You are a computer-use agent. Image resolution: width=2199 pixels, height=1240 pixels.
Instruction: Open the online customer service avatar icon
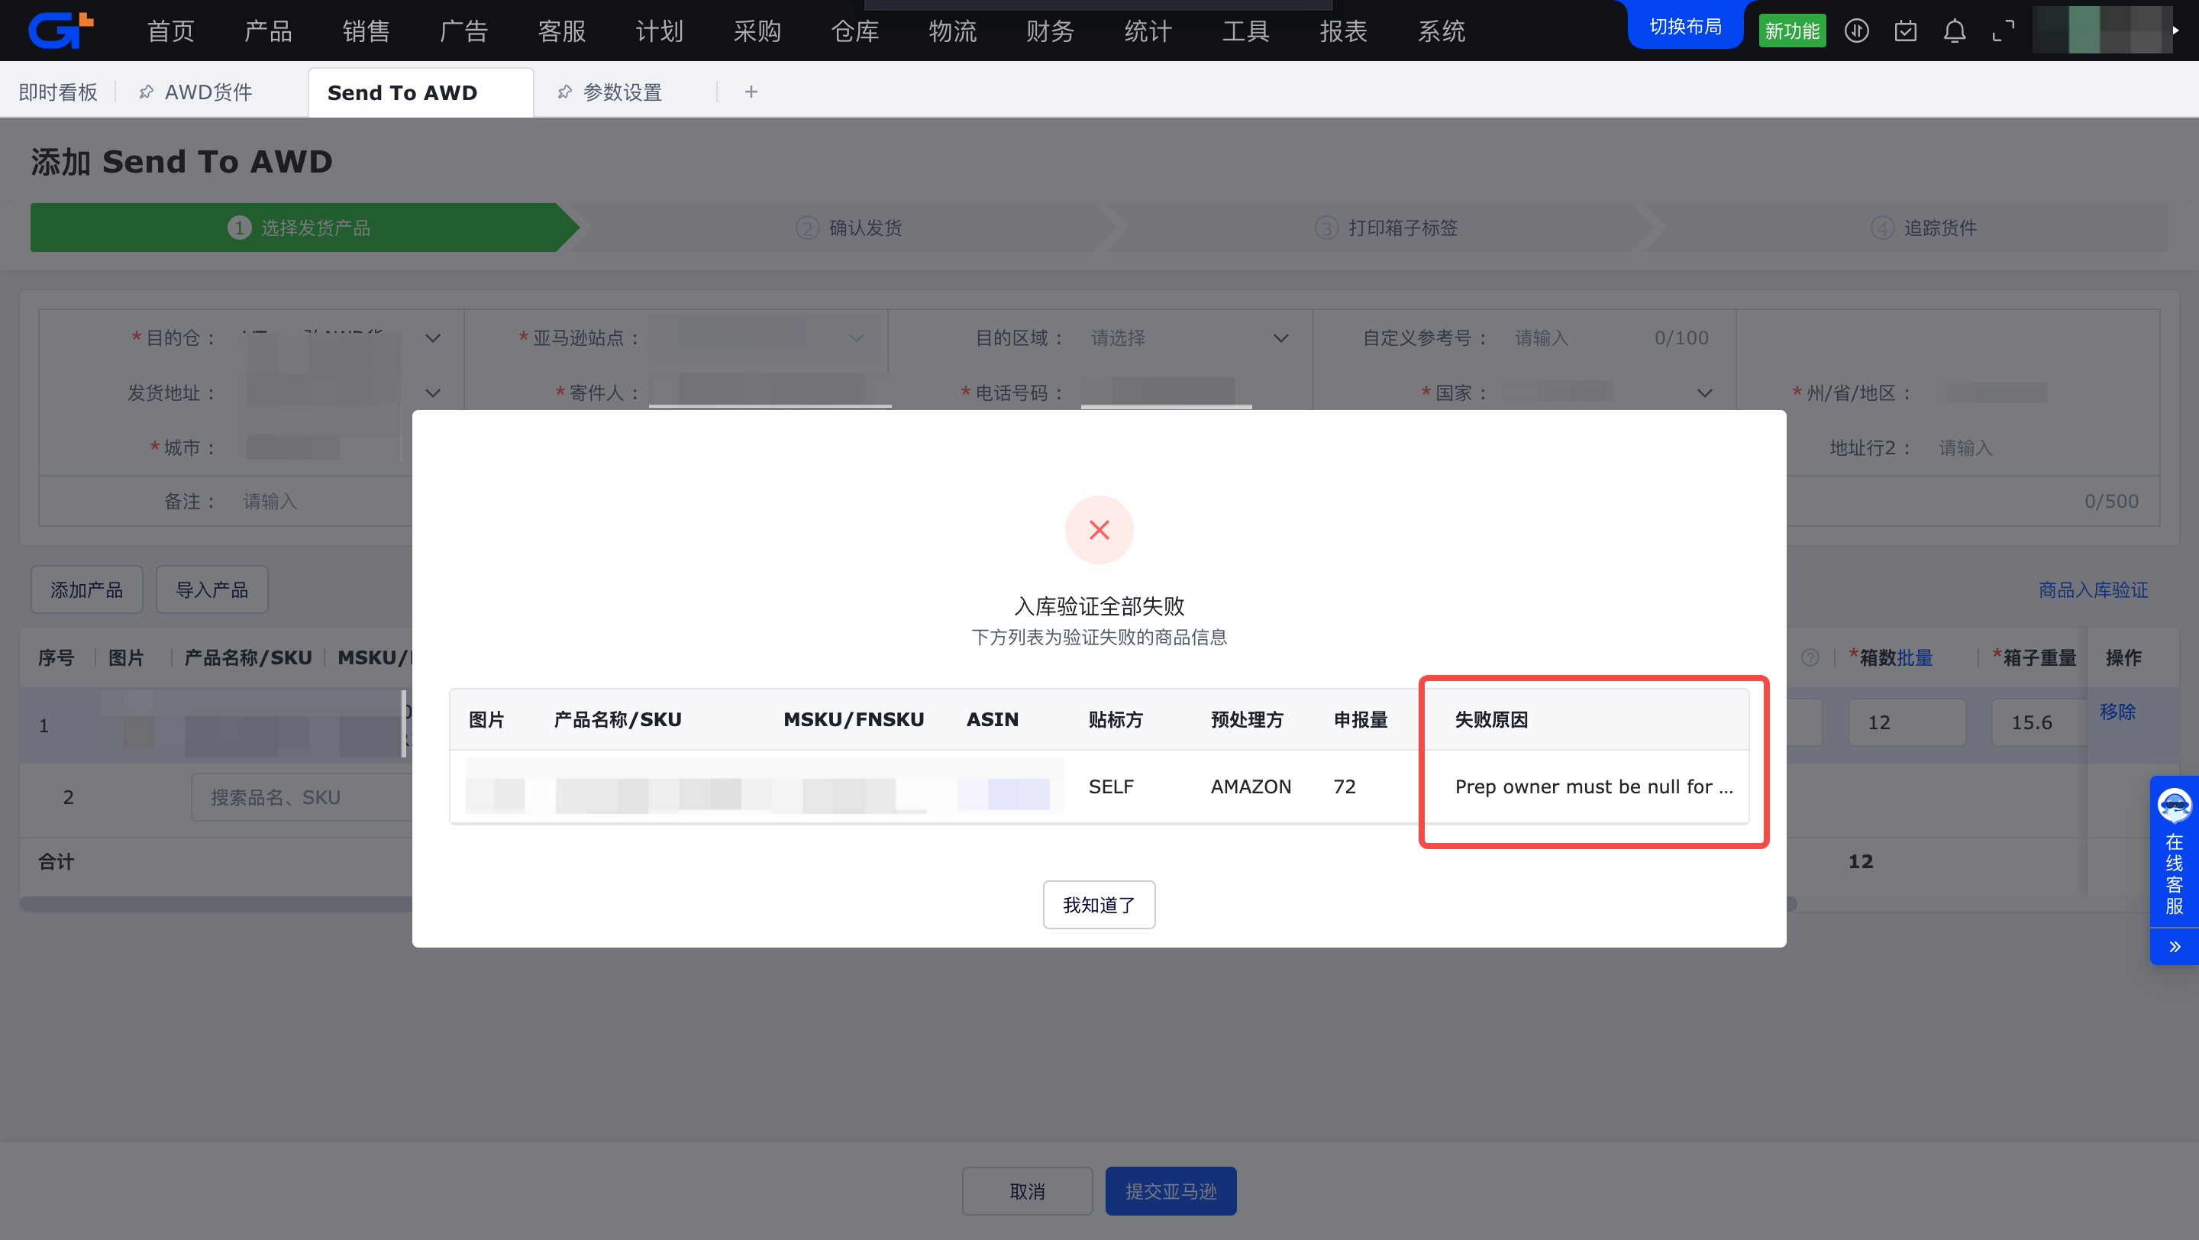(x=2173, y=805)
